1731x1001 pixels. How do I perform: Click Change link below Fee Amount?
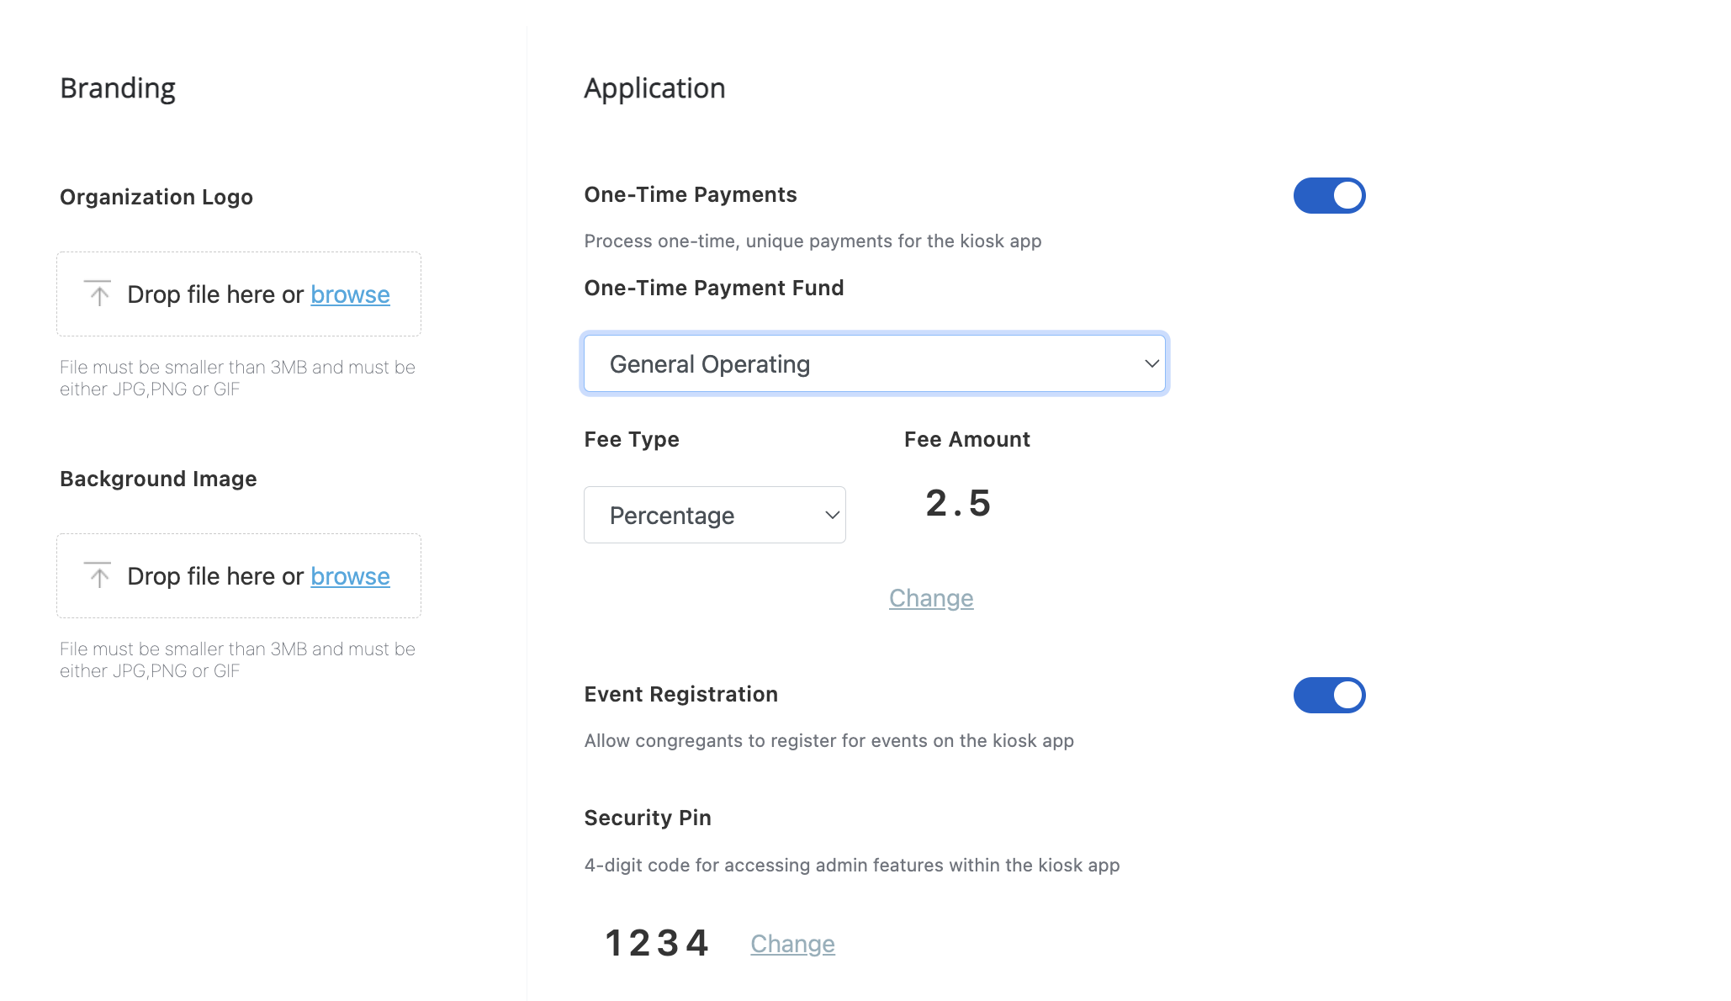931,598
